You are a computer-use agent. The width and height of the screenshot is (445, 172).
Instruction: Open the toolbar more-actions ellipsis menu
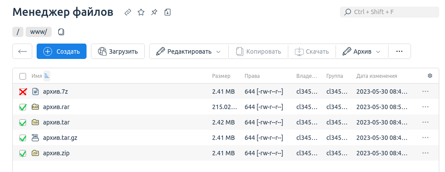tap(399, 51)
